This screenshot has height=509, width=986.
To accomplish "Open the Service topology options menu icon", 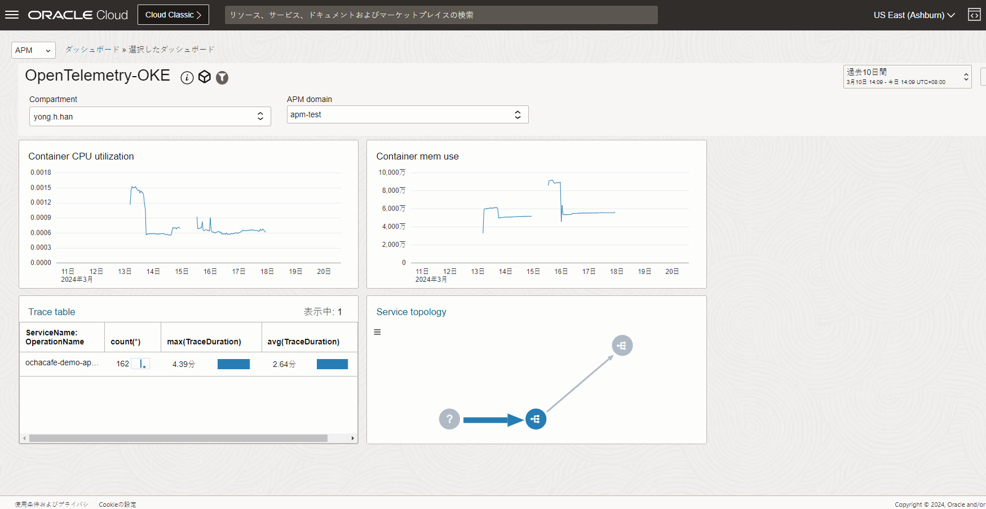I will (x=377, y=332).
